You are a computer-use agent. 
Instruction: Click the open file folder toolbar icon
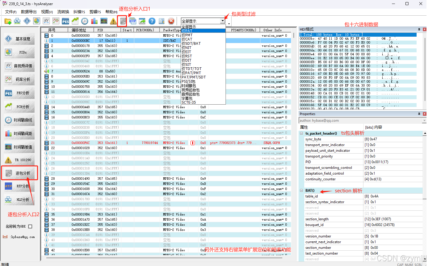point(8,21)
